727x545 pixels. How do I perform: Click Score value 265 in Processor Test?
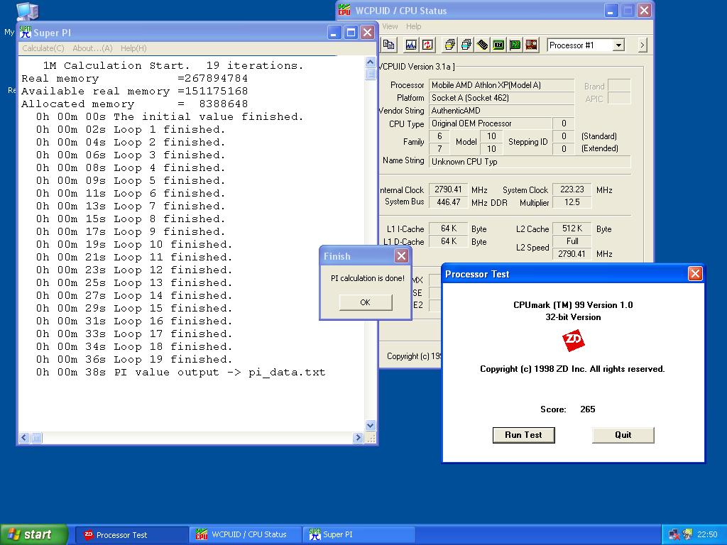587,409
